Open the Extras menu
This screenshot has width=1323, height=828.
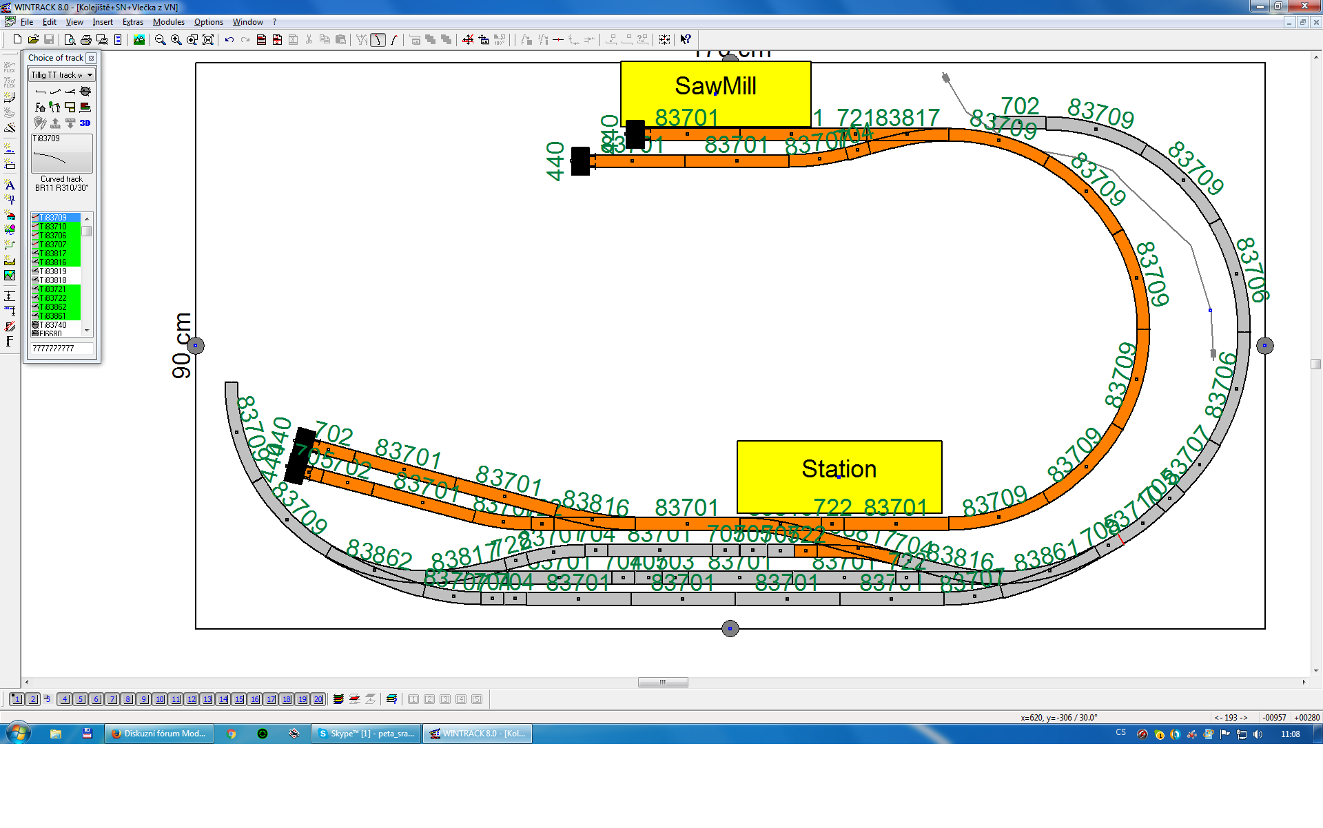click(132, 22)
